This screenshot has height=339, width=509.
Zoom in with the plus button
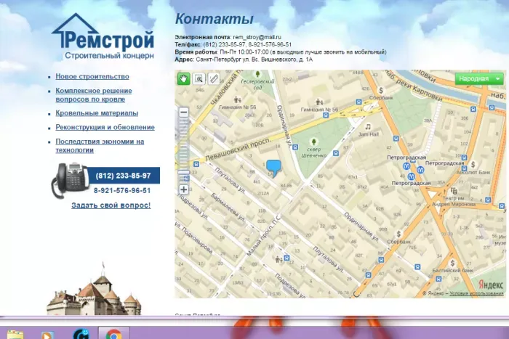pyautogui.click(x=184, y=189)
